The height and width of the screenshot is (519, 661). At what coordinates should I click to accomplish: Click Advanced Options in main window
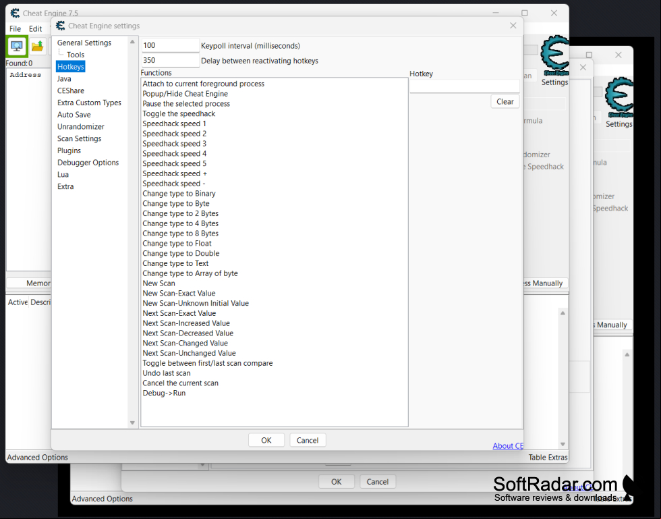pos(37,458)
